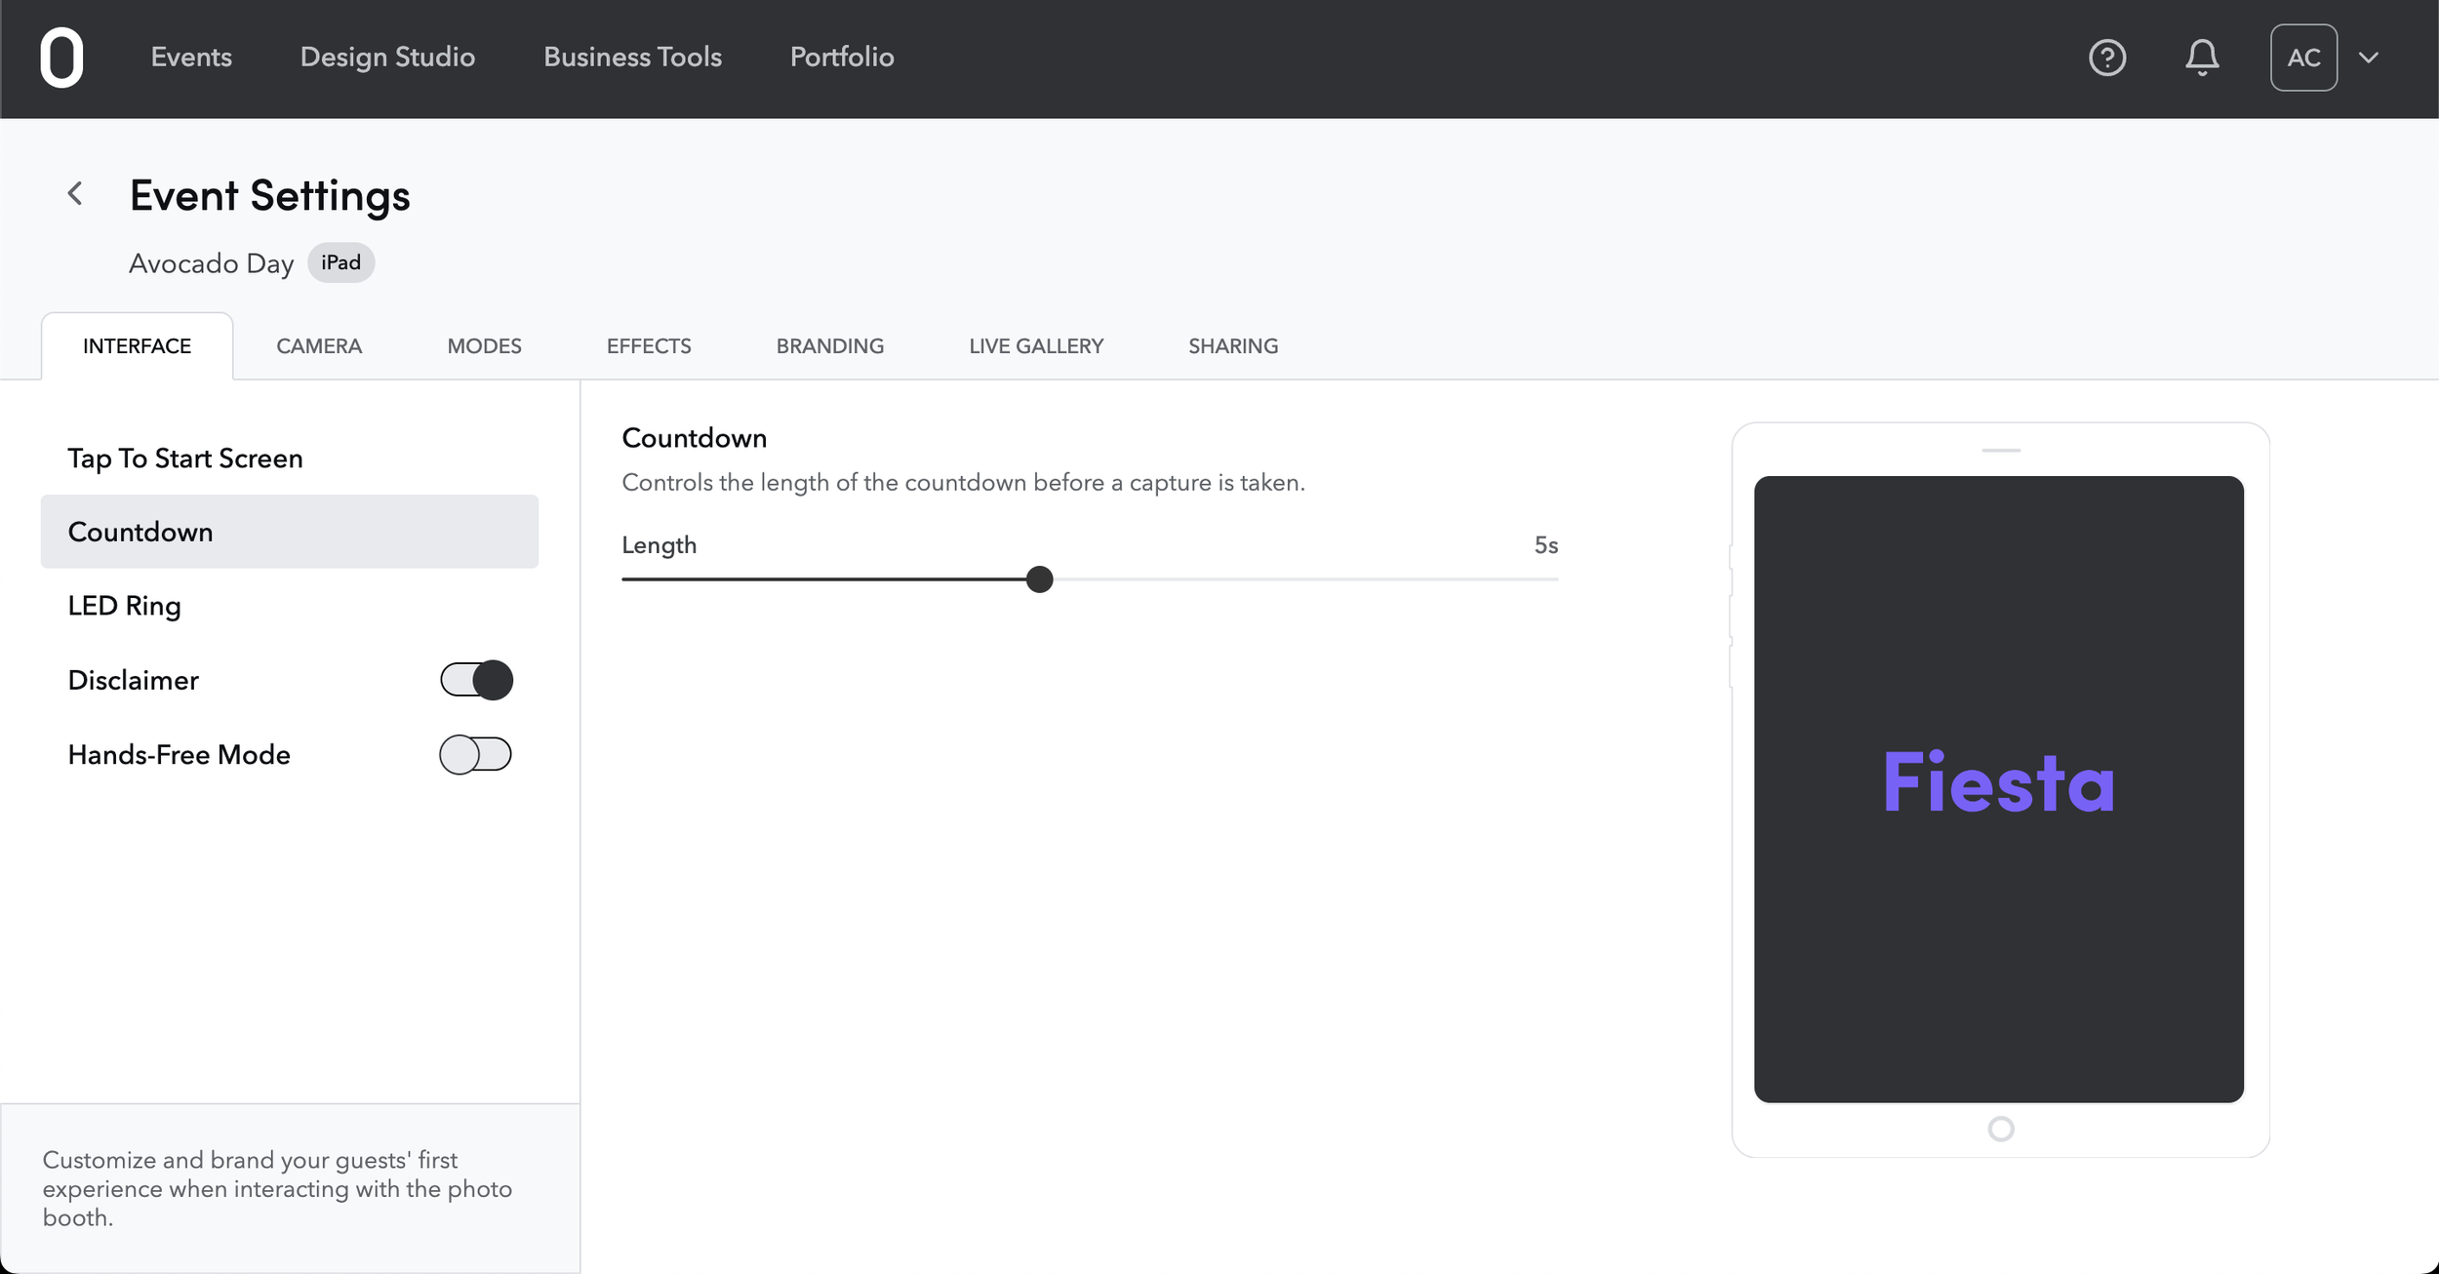Switch to the LIVE GALLERY tab
2439x1274 pixels.
tap(1036, 346)
